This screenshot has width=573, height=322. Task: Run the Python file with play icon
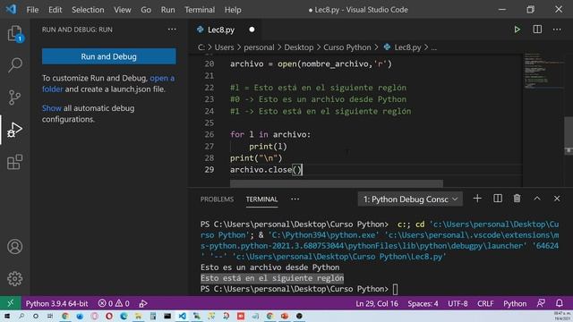pos(517,30)
